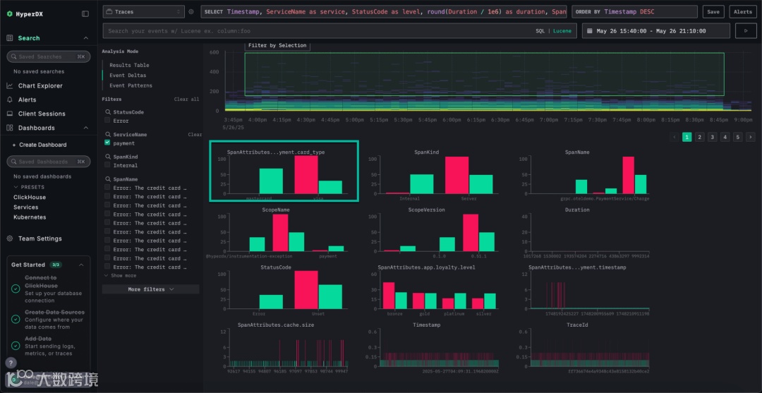Click the gear icon next to Traces selector

pos(191,12)
